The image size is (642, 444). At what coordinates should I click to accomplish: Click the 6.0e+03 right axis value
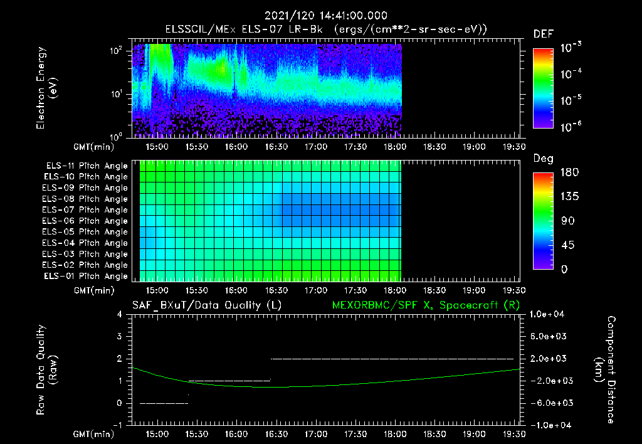pyautogui.click(x=549, y=336)
